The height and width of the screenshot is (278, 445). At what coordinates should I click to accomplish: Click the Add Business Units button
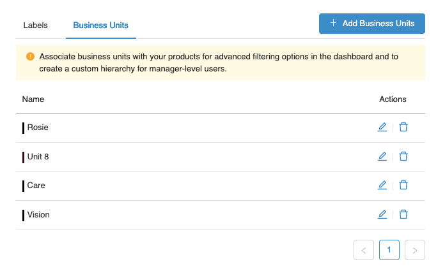pyautogui.click(x=371, y=24)
